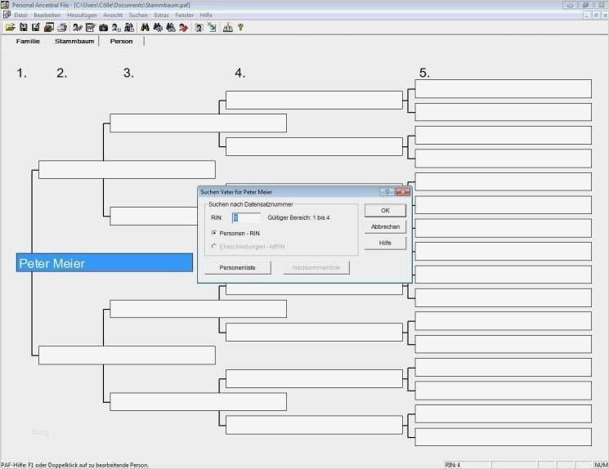Open the Hinzufügen menu
The height and width of the screenshot is (469, 609).
[82, 16]
